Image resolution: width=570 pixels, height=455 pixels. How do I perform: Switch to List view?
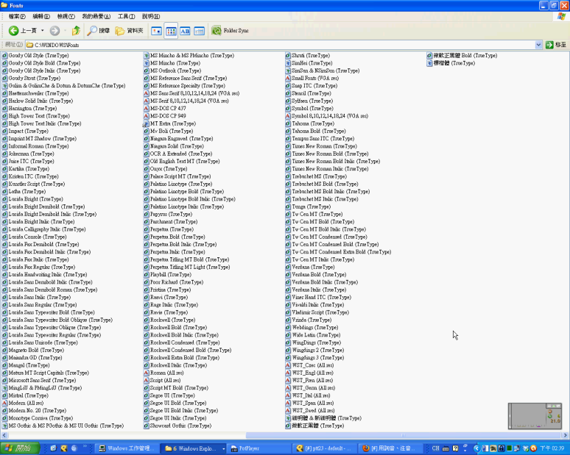(171, 31)
